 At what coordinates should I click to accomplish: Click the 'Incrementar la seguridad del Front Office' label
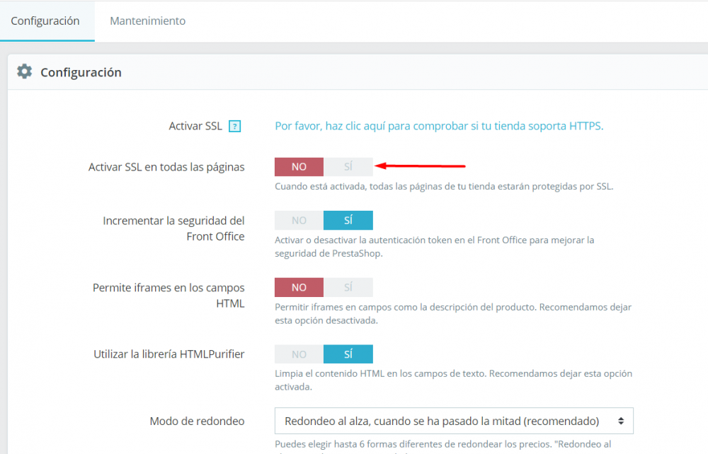click(173, 228)
